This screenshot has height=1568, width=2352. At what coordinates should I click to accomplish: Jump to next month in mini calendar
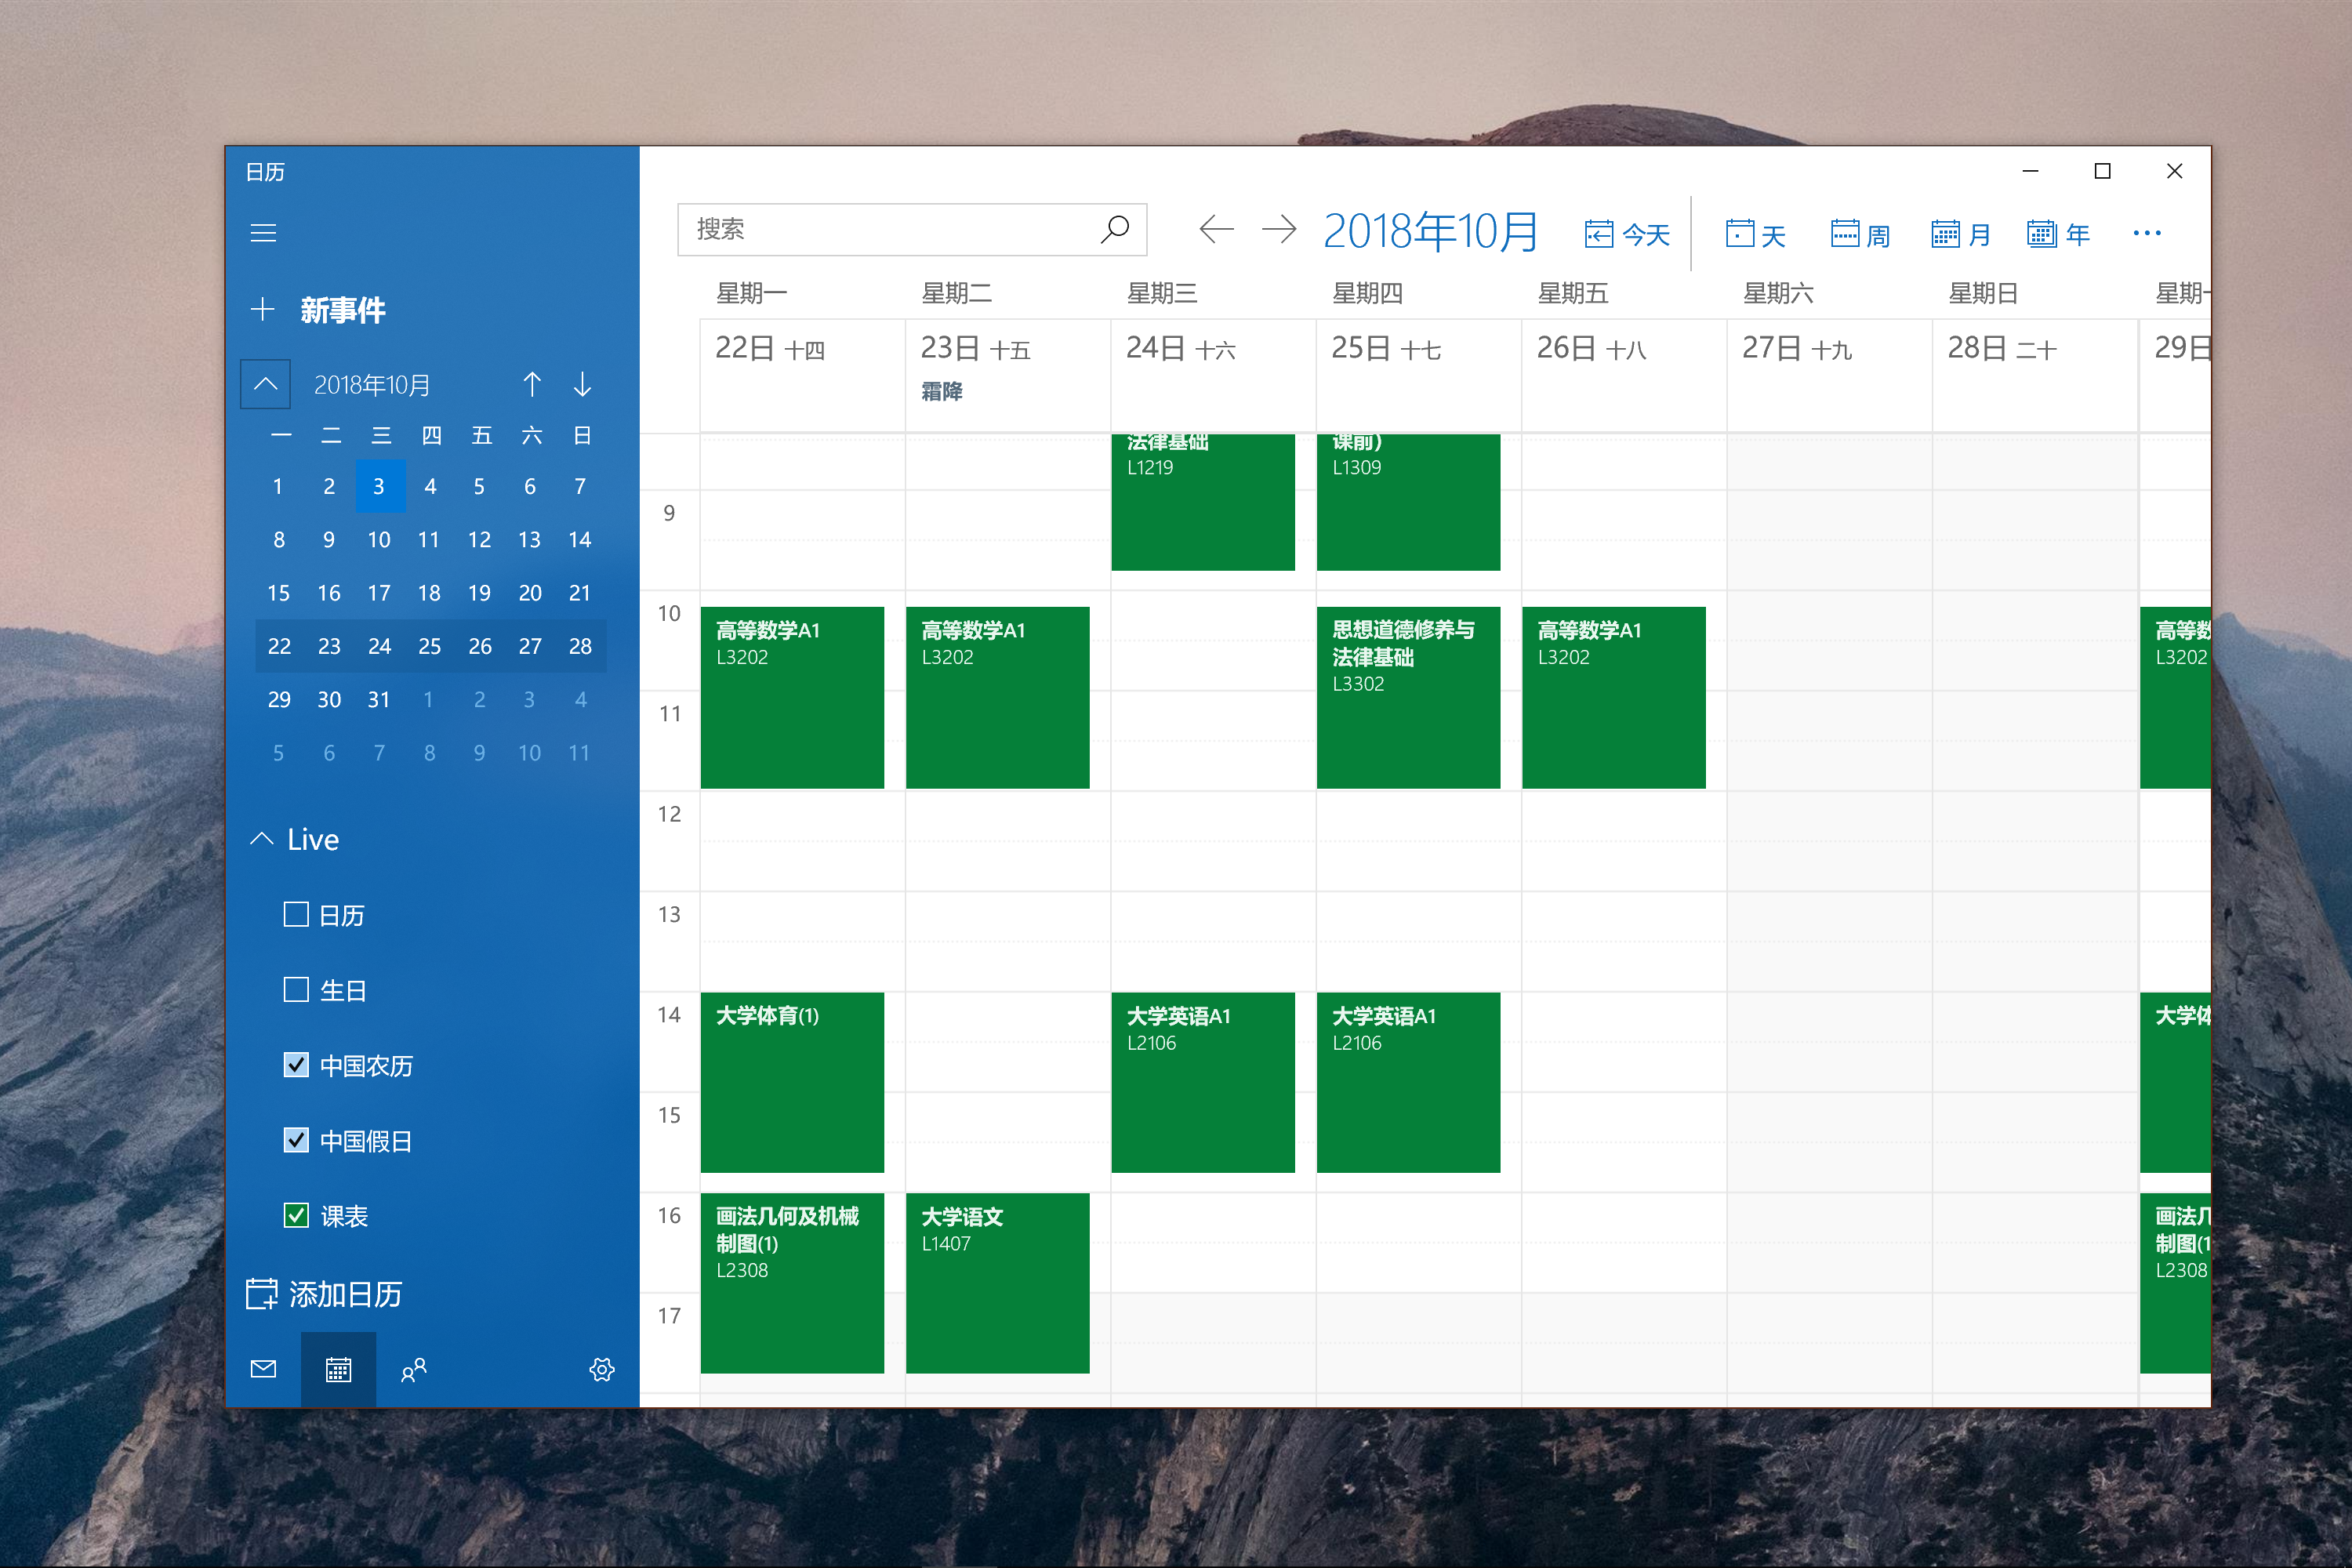click(x=582, y=384)
